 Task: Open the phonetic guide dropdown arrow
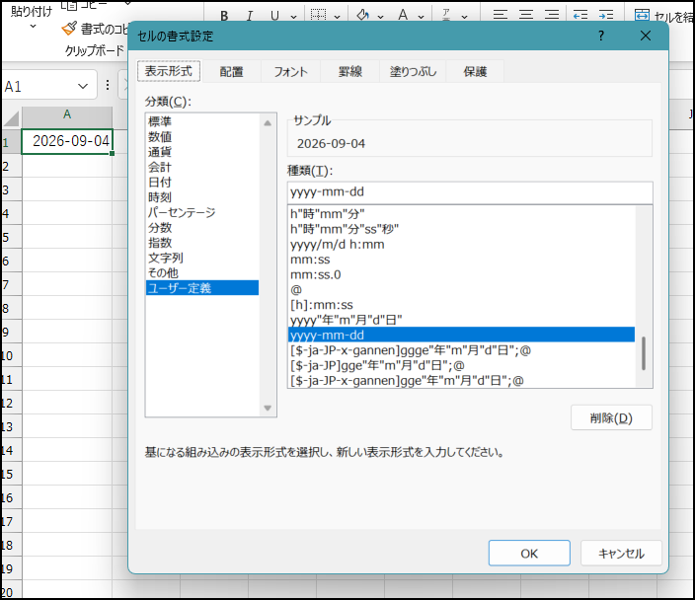click(464, 17)
